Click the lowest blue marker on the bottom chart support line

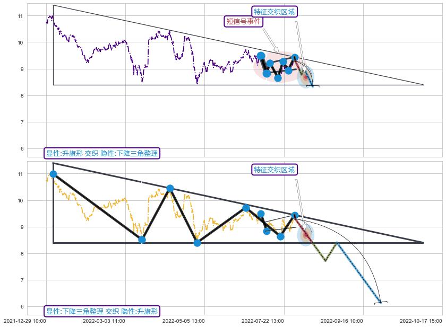(197, 243)
